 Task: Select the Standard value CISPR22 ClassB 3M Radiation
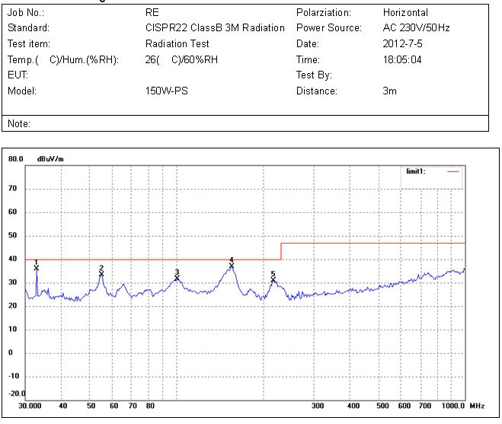coord(215,28)
